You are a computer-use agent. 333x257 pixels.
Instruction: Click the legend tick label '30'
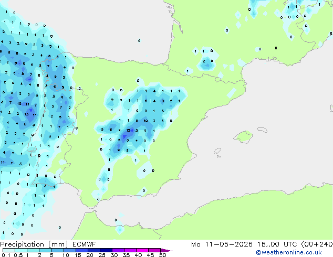[x=114, y=255]
